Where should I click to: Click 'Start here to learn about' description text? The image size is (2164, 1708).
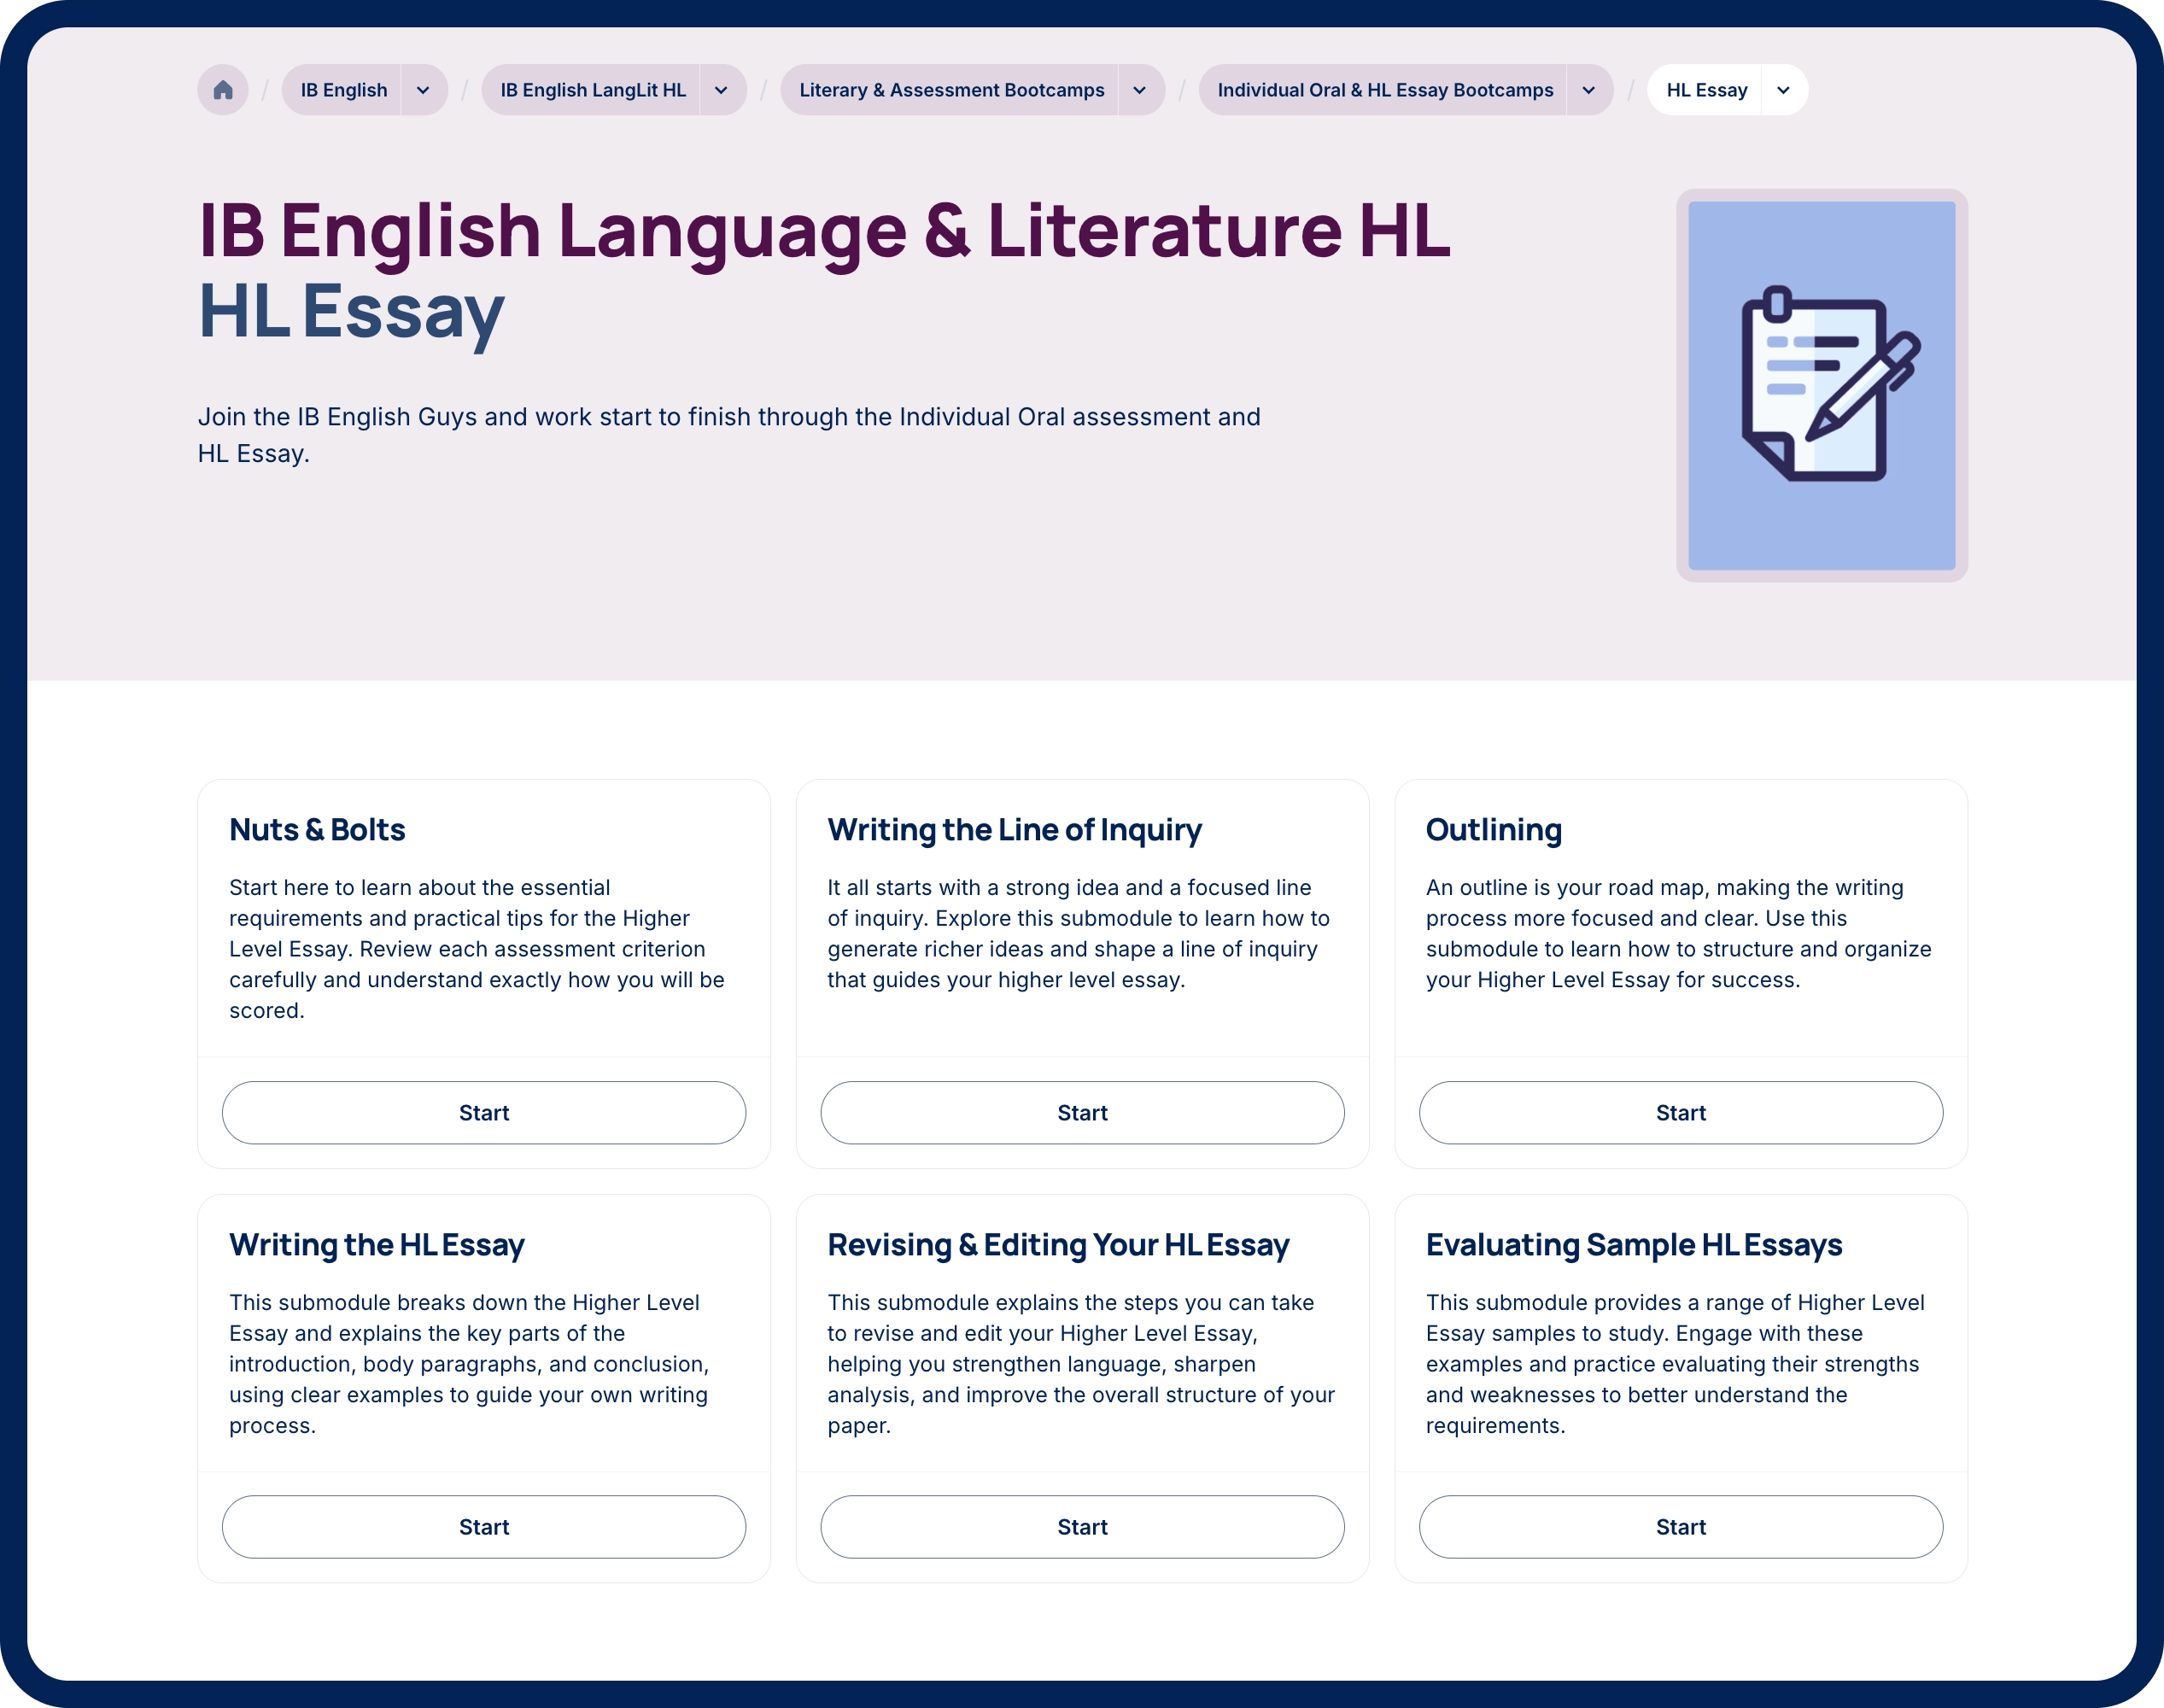tap(477, 948)
